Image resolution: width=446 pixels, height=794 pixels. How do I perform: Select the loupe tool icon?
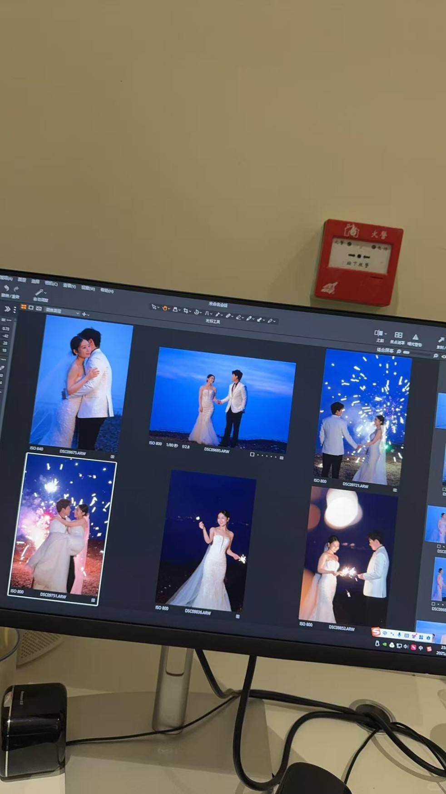pos(175,310)
